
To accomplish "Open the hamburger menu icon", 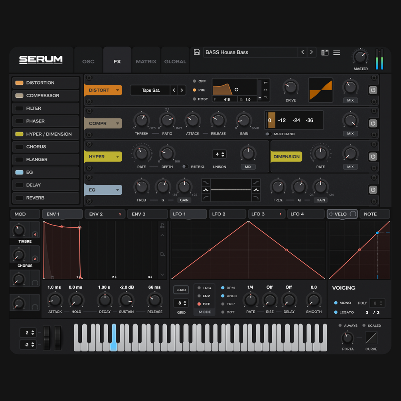I will 336,52.
